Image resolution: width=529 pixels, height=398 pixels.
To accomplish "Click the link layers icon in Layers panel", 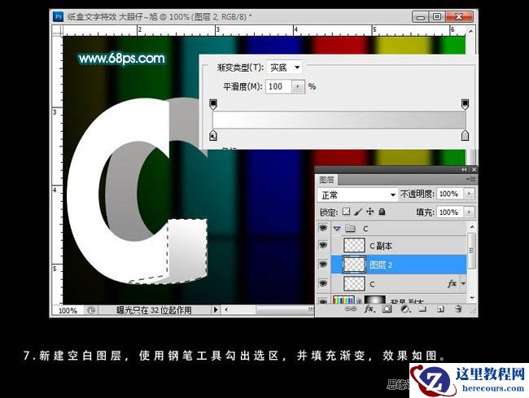I will coord(351,309).
